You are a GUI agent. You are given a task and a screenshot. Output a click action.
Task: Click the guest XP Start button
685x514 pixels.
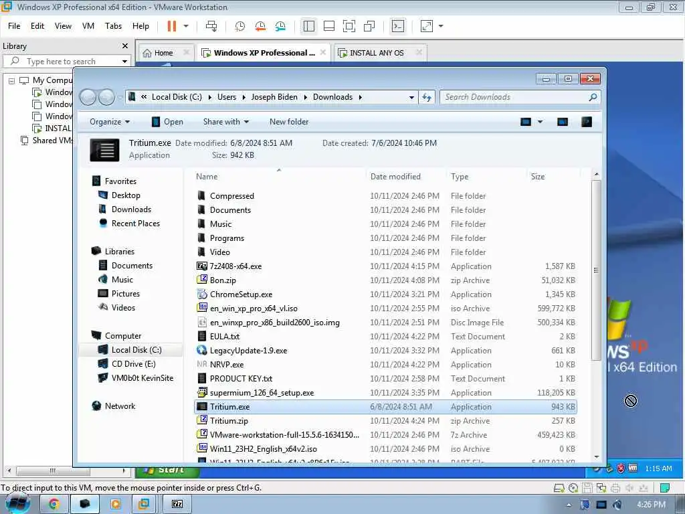167,470
